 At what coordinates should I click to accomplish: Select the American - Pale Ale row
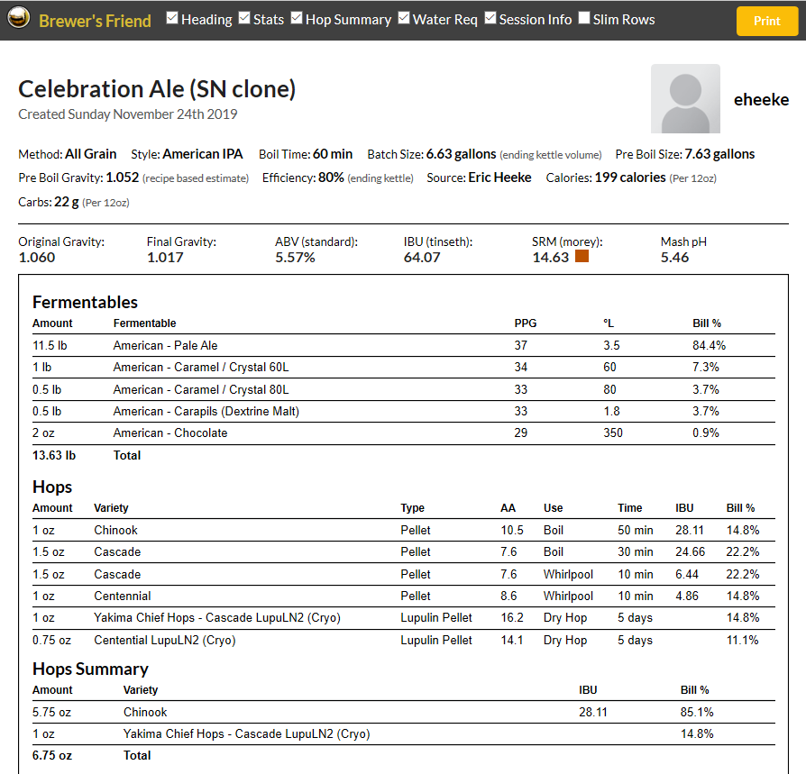point(404,346)
